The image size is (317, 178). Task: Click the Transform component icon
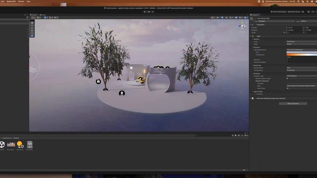pos(253,25)
